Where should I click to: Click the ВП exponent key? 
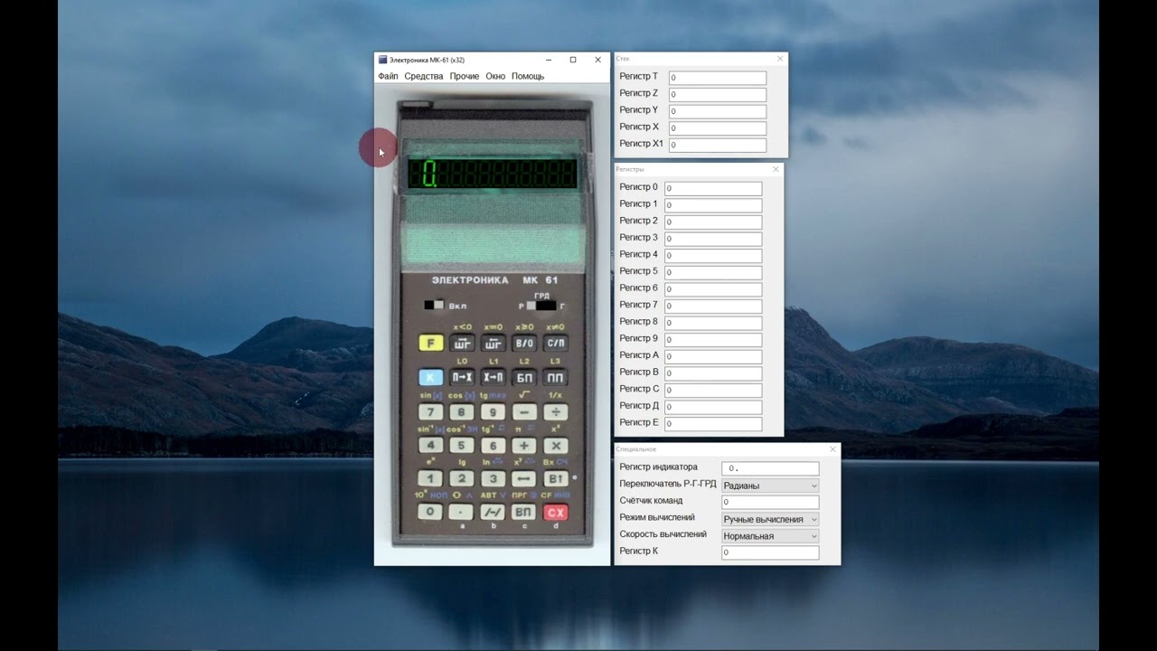click(x=524, y=513)
